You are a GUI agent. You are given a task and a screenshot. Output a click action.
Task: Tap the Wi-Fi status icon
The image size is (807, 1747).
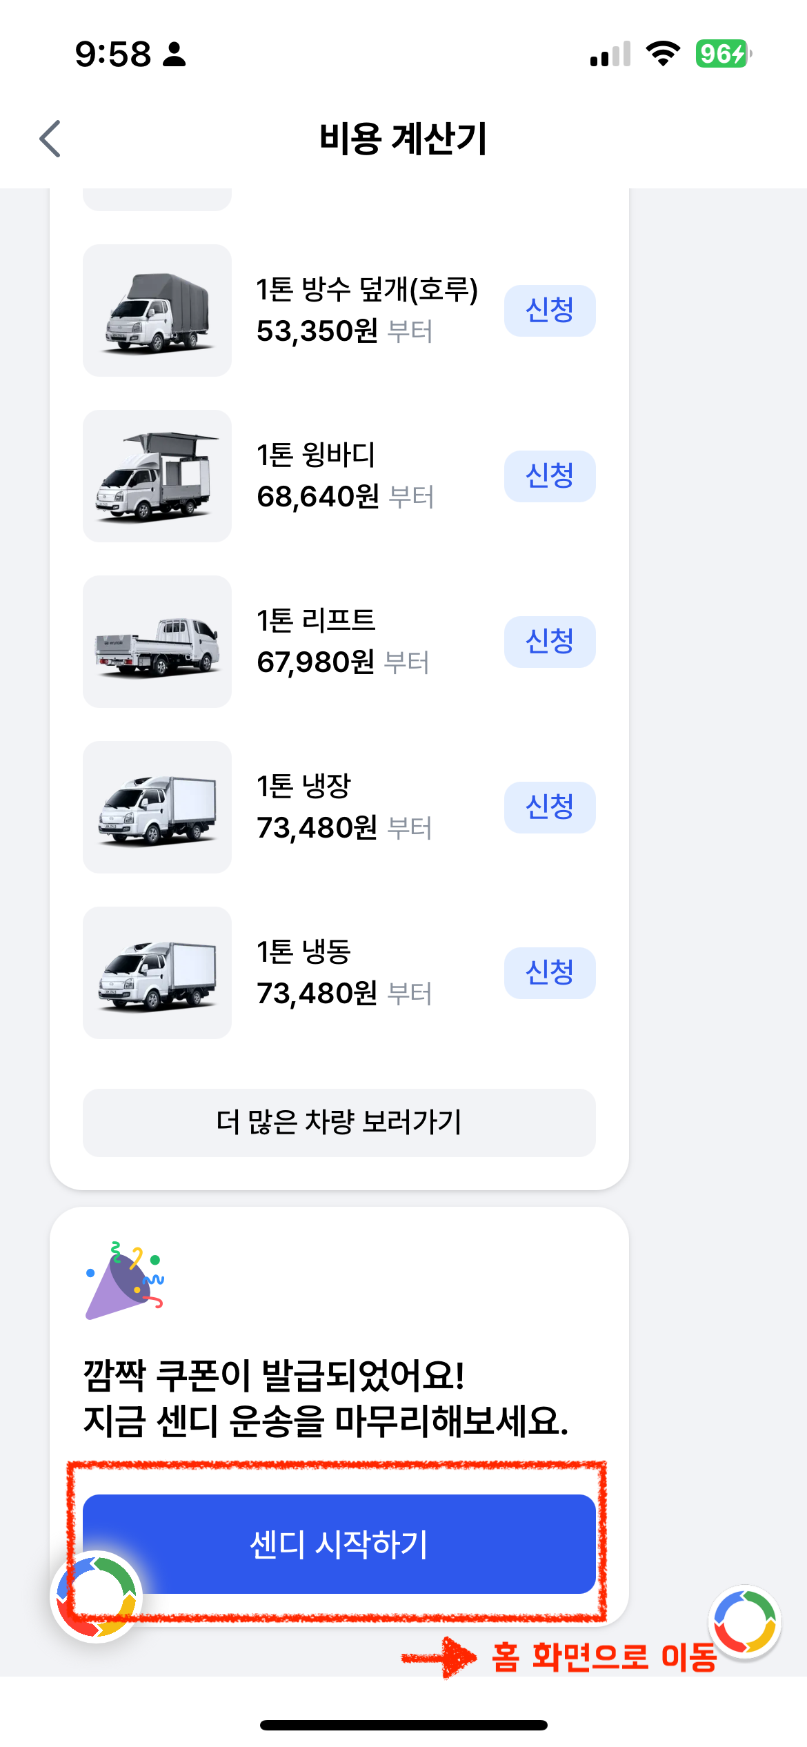663,54
